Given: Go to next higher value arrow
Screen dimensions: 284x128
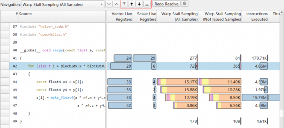Looking at the screenshot, I should pos(132,4).
